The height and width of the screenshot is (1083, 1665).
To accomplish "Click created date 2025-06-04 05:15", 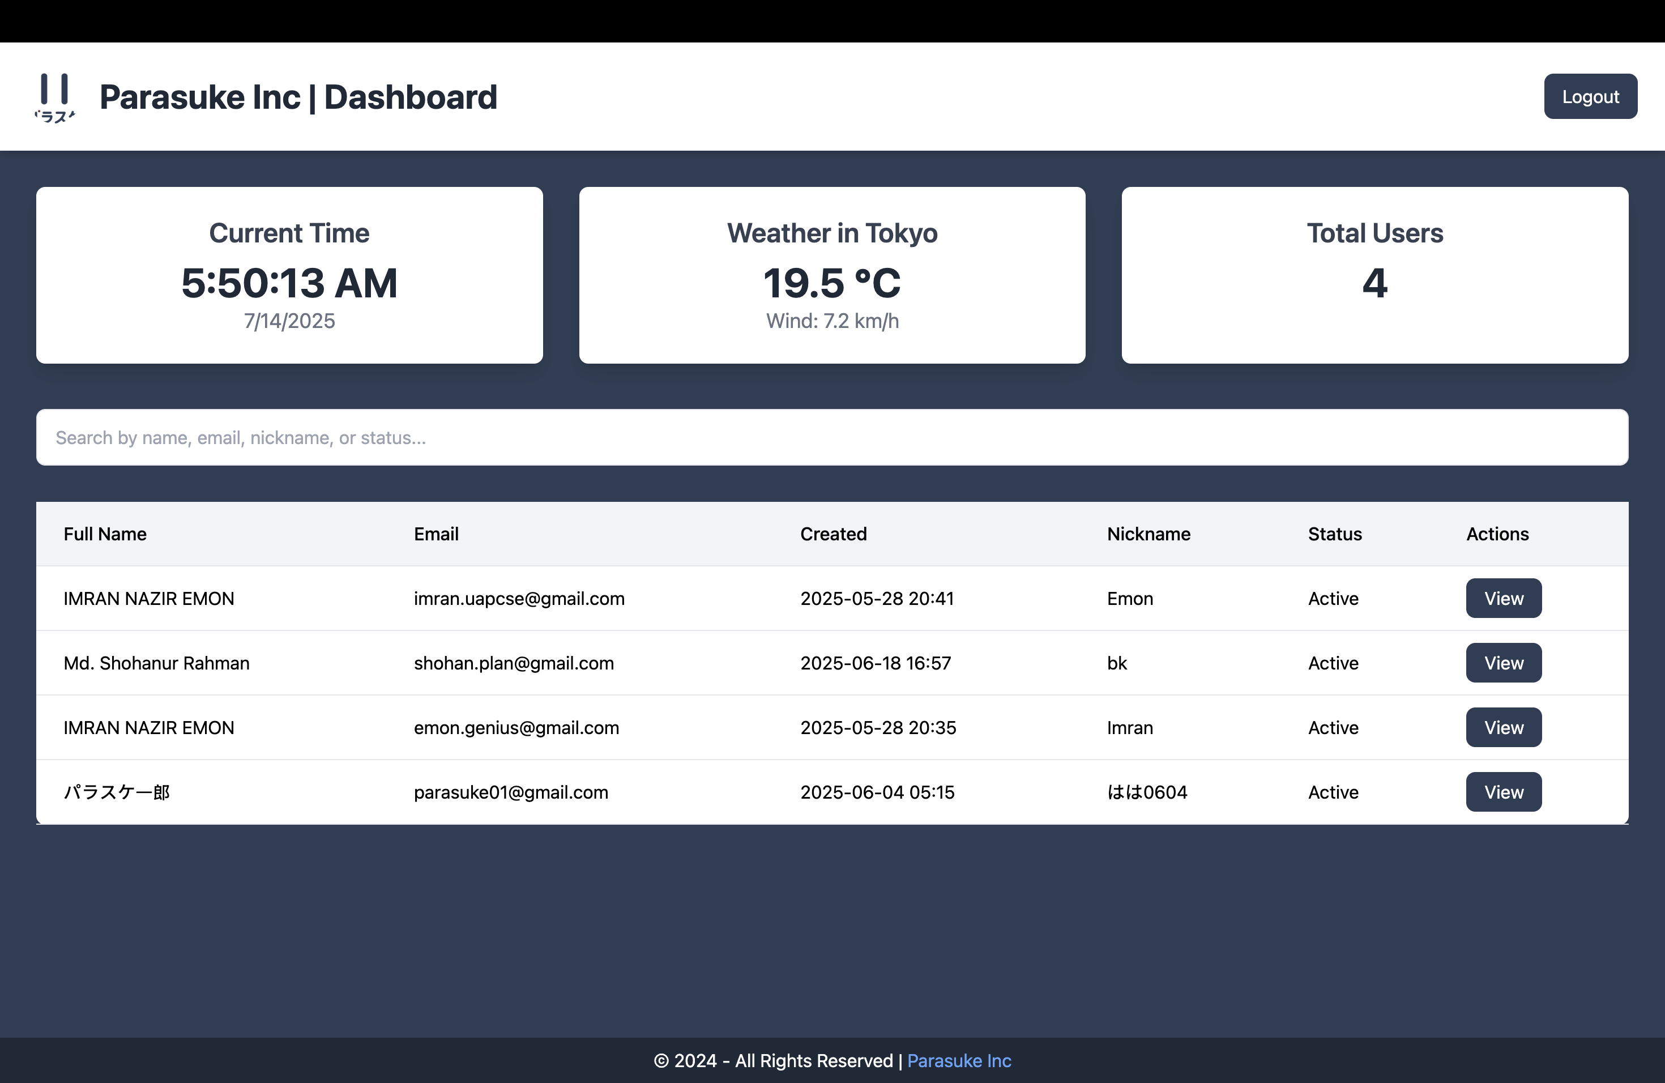I will (877, 792).
